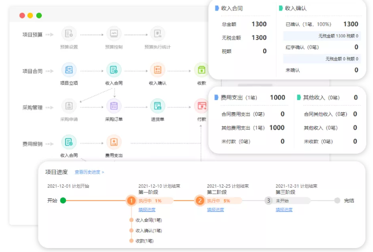Select 收入合同(1笔) under stage one

149,220
